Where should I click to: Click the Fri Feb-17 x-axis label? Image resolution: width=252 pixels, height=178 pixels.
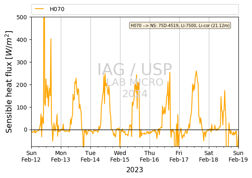179,156
